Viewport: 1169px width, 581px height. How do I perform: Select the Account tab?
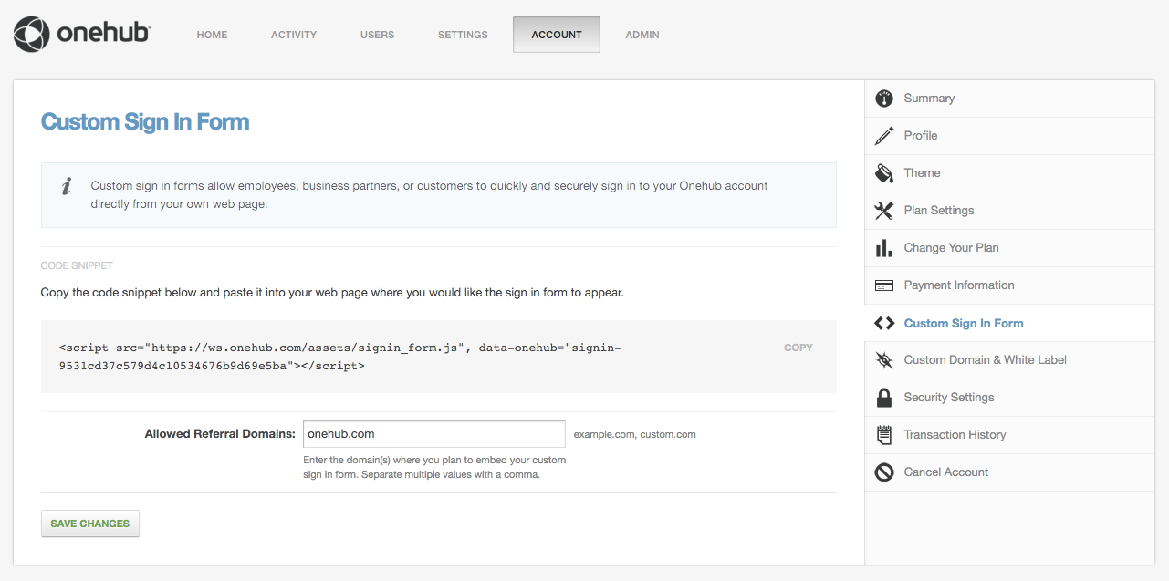click(557, 35)
